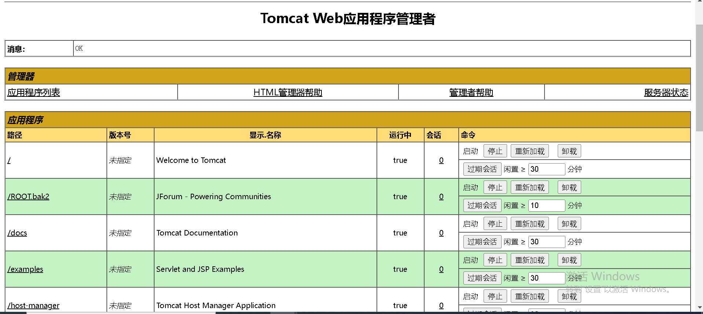Click the vertical scrollbar thumb
This screenshot has width=703, height=314.
[699, 78]
